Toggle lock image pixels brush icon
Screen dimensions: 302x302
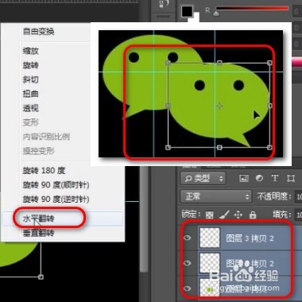pos(224,215)
